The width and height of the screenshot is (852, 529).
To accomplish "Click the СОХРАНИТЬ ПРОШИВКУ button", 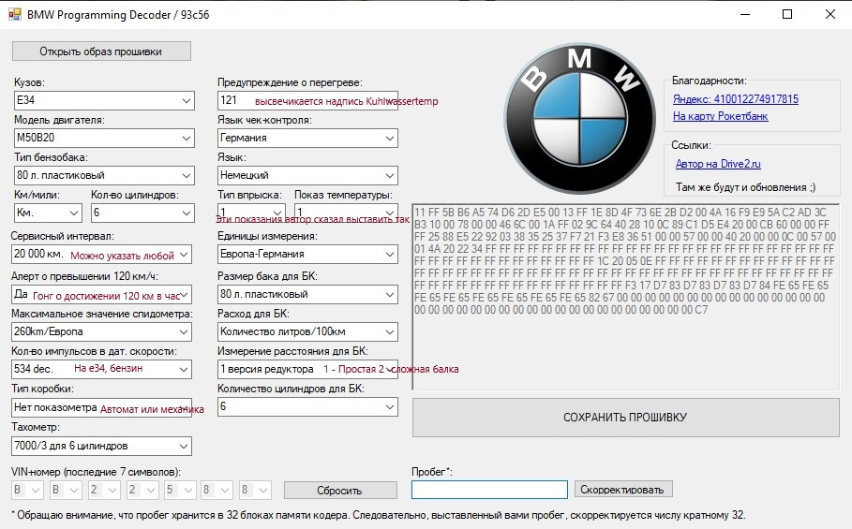I will [x=626, y=418].
